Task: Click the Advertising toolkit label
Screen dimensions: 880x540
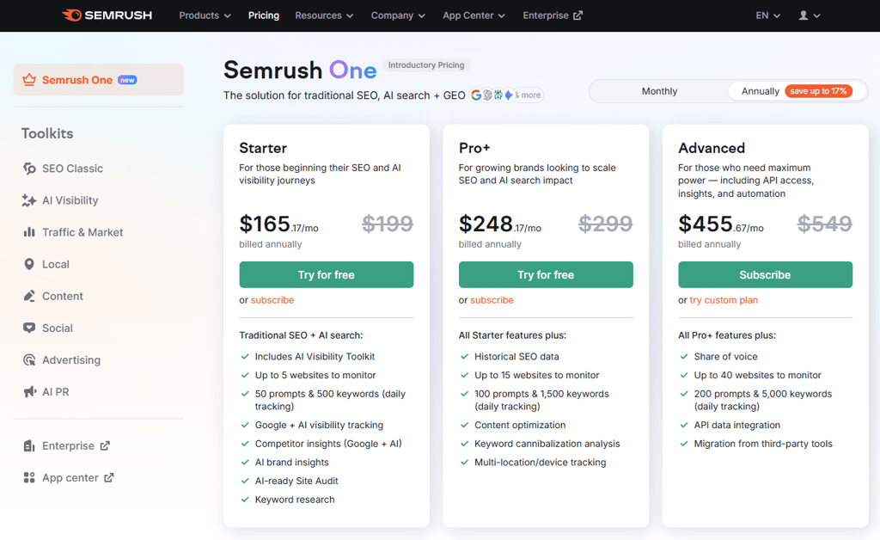Action: (x=71, y=359)
